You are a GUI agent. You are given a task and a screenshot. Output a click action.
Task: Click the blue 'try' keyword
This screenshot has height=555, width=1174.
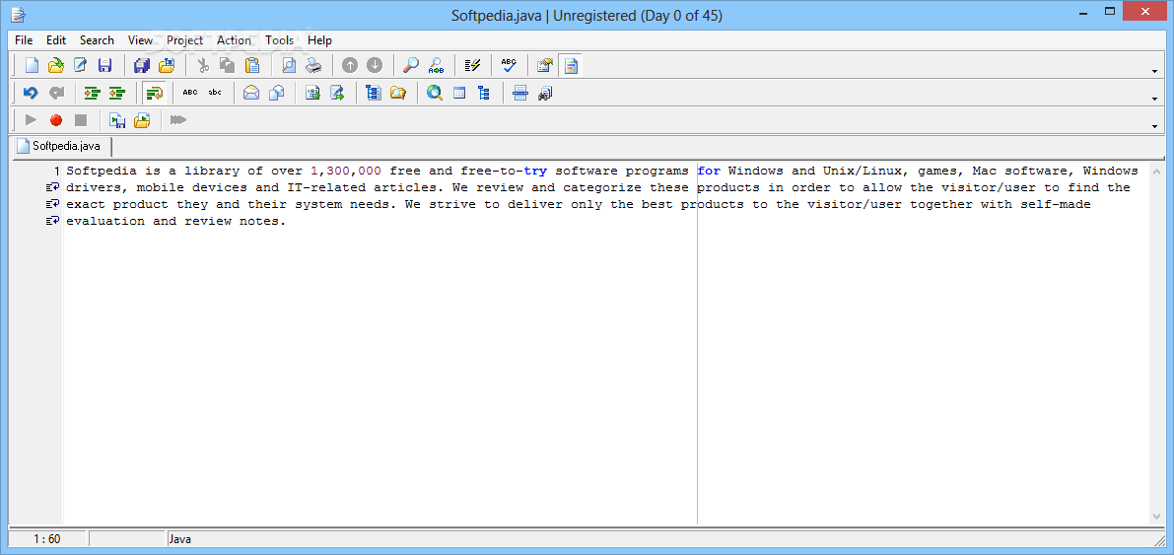click(x=535, y=171)
